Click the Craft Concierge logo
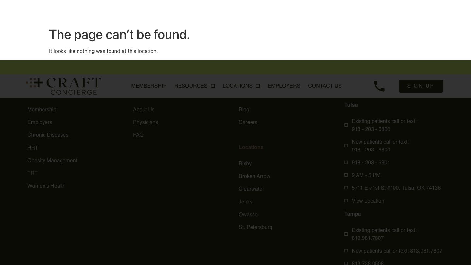The height and width of the screenshot is (265, 471). click(64, 86)
